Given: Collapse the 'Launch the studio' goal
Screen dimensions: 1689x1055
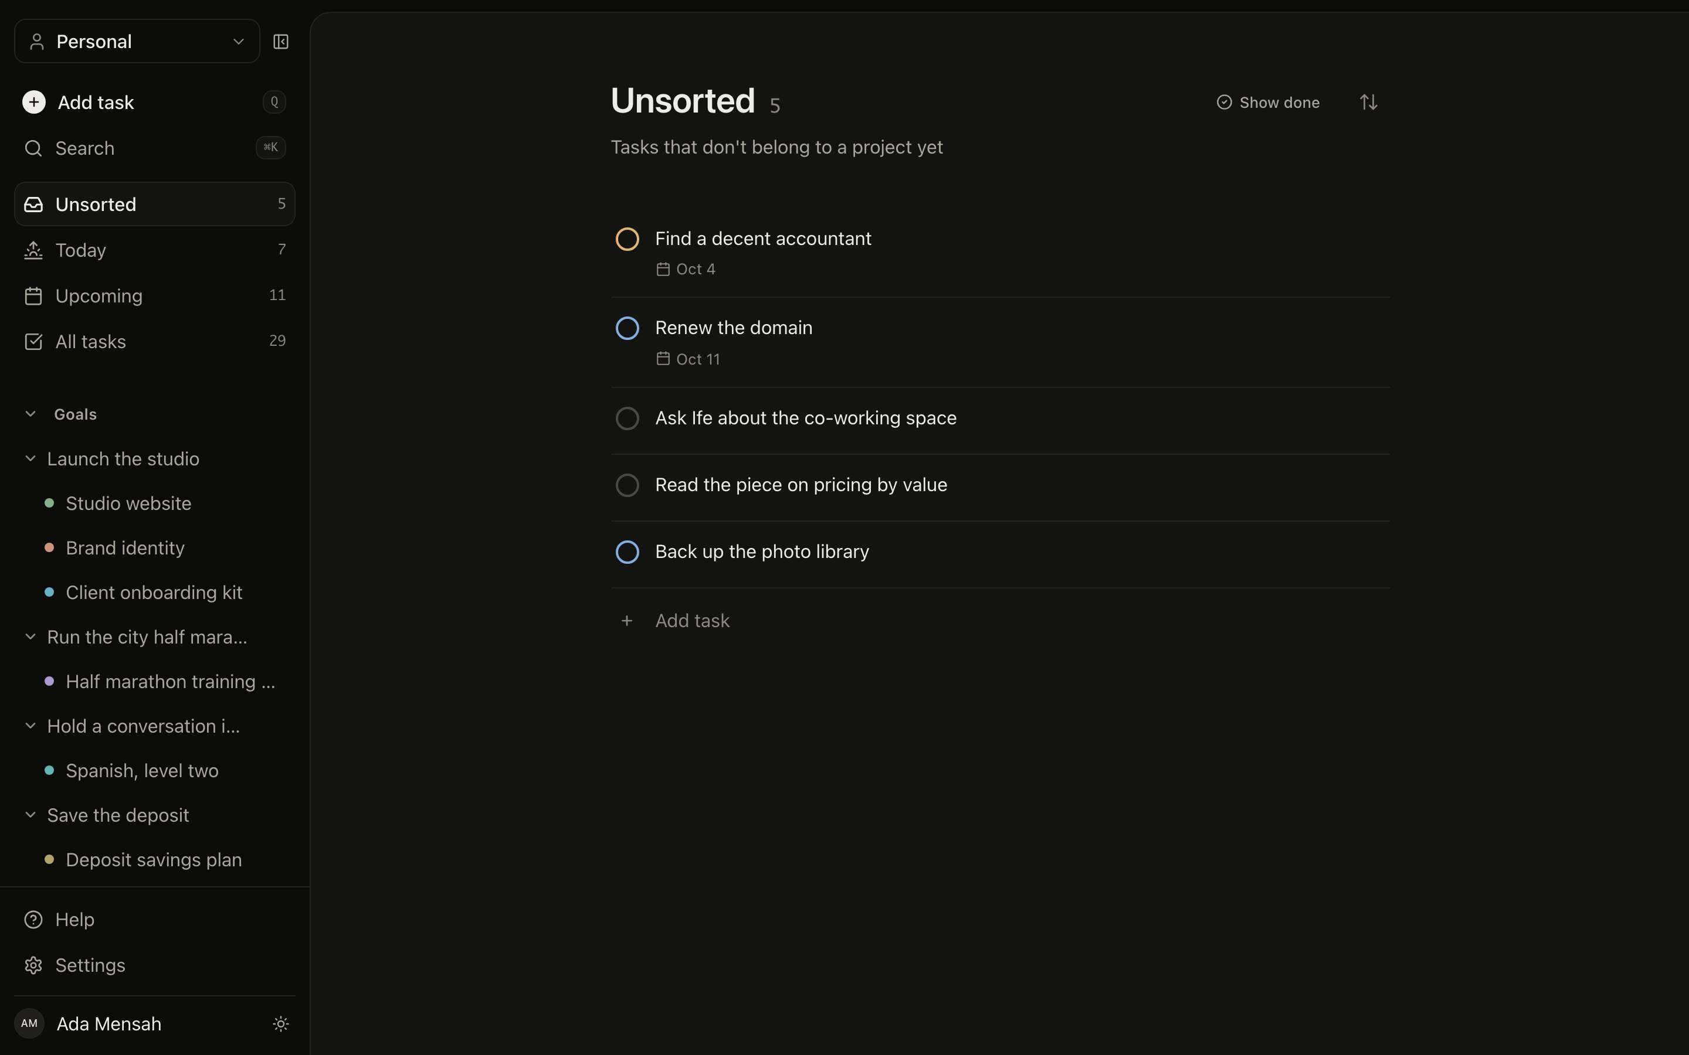Looking at the screenshot, I should tap(30, 458).
